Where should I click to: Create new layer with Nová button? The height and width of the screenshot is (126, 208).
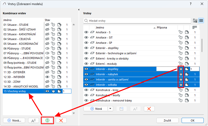tap(96, 109)
